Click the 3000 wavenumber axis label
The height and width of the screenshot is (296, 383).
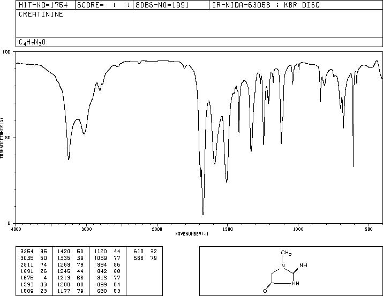tap(86, 229)
